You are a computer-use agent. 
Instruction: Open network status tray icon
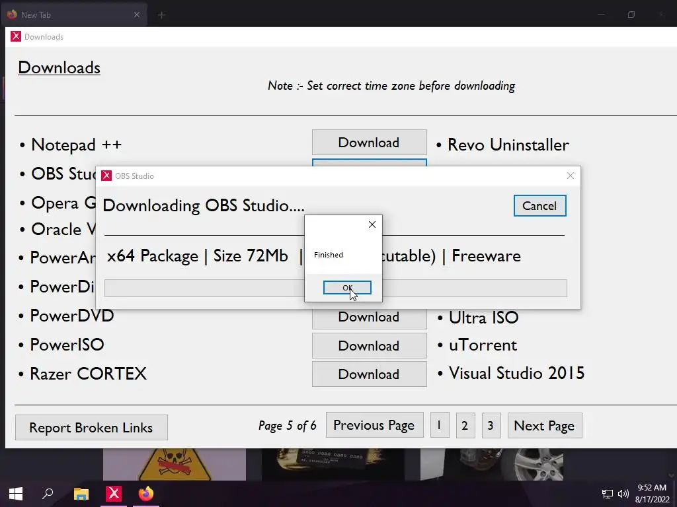pyautogui.click(x=608, y=494)
